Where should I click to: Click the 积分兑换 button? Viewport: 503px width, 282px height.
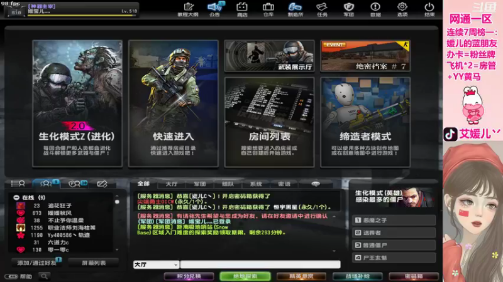point(189,276)
